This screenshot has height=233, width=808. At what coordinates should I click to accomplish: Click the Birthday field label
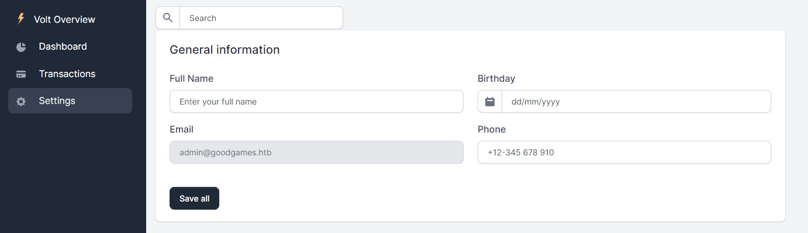pyautogui.click(x=496, y=78)
